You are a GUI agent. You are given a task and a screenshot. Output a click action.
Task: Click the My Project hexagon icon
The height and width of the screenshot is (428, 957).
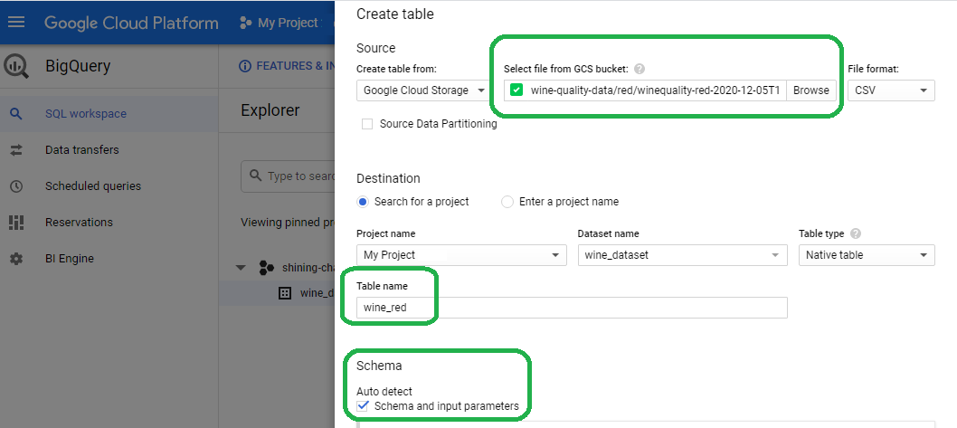click(x=245, y=24)
